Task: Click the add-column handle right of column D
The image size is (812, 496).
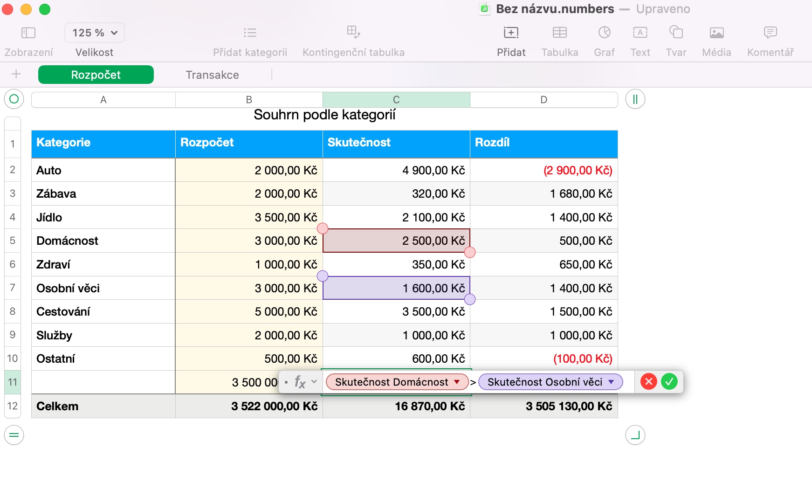Action: (635, 99)
